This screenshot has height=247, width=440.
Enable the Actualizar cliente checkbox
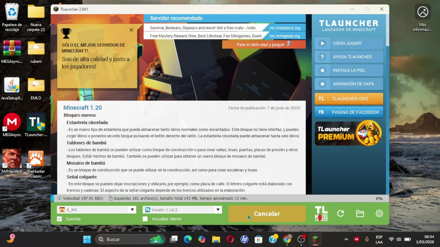pyautogui.click(x=145, y=219)
